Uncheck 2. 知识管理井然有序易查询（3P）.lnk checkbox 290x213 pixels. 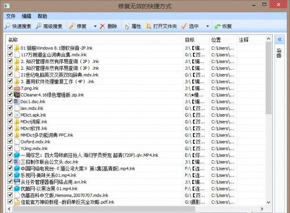(10, 68)
